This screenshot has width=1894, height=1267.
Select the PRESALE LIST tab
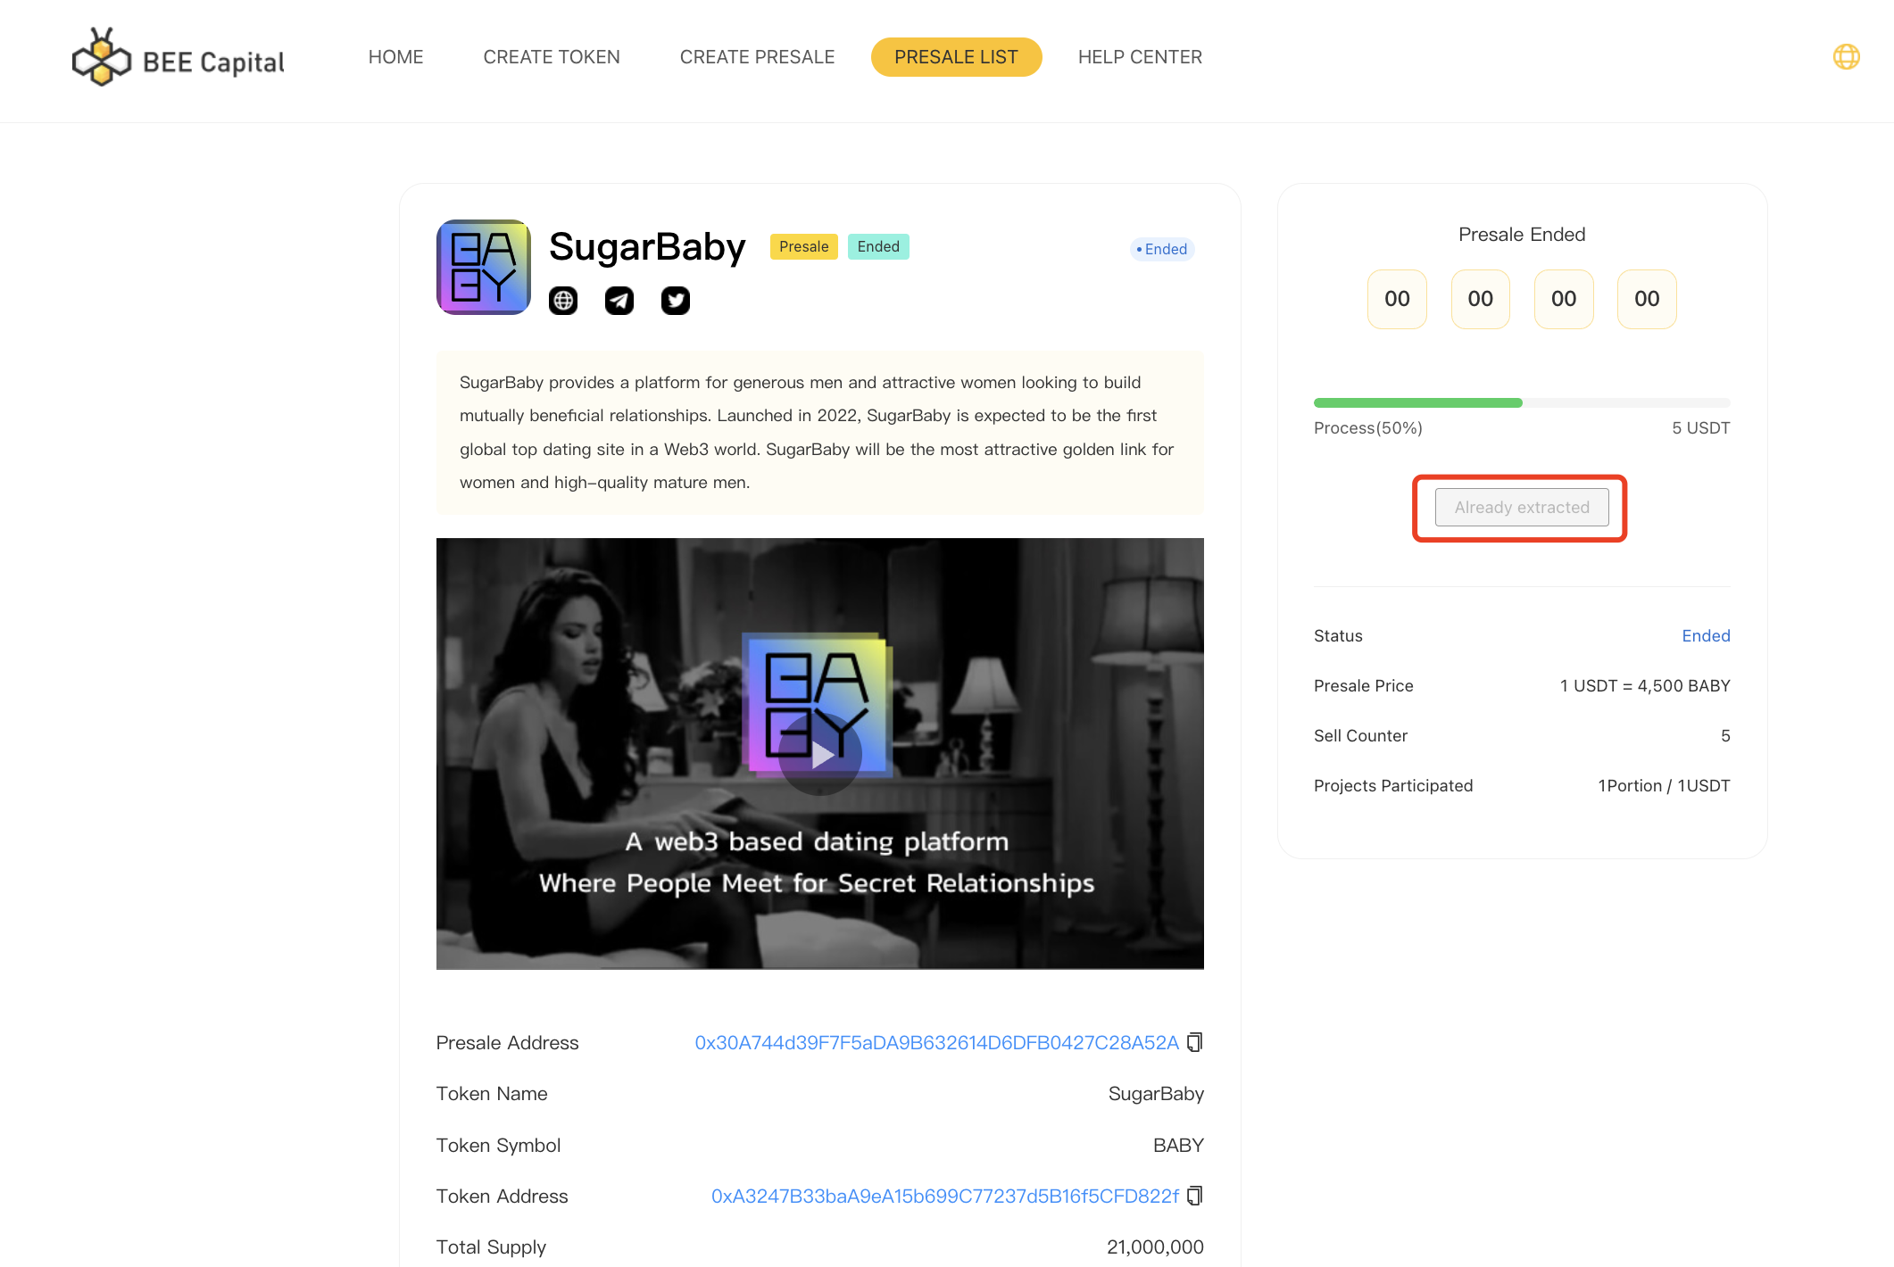coord(956,57)
